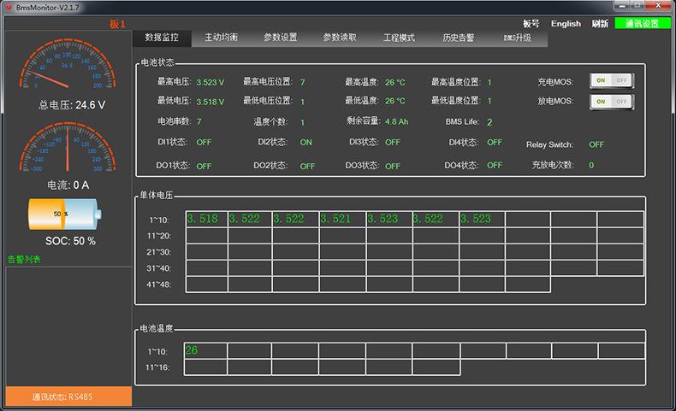Click the SOC: 50 % readout
The width and height of the screenshot is (676, 411).
pos(71,241)
